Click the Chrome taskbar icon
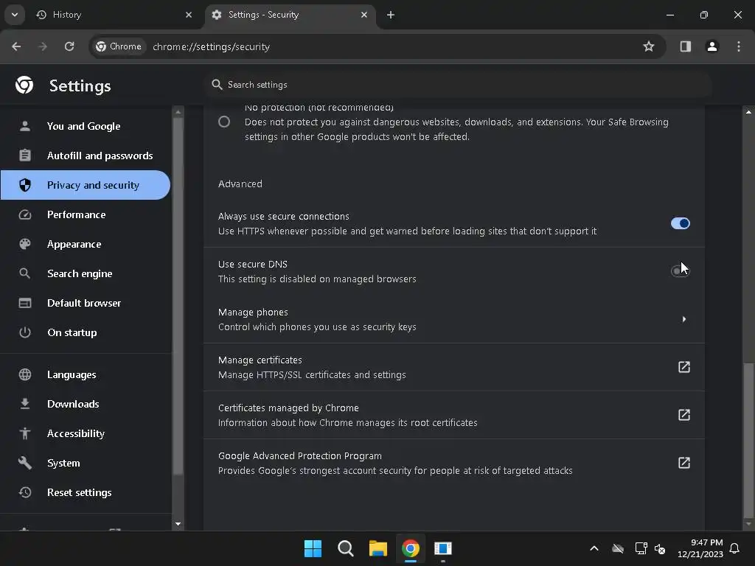The image size is (755, 566). click(x=411, y=548)
